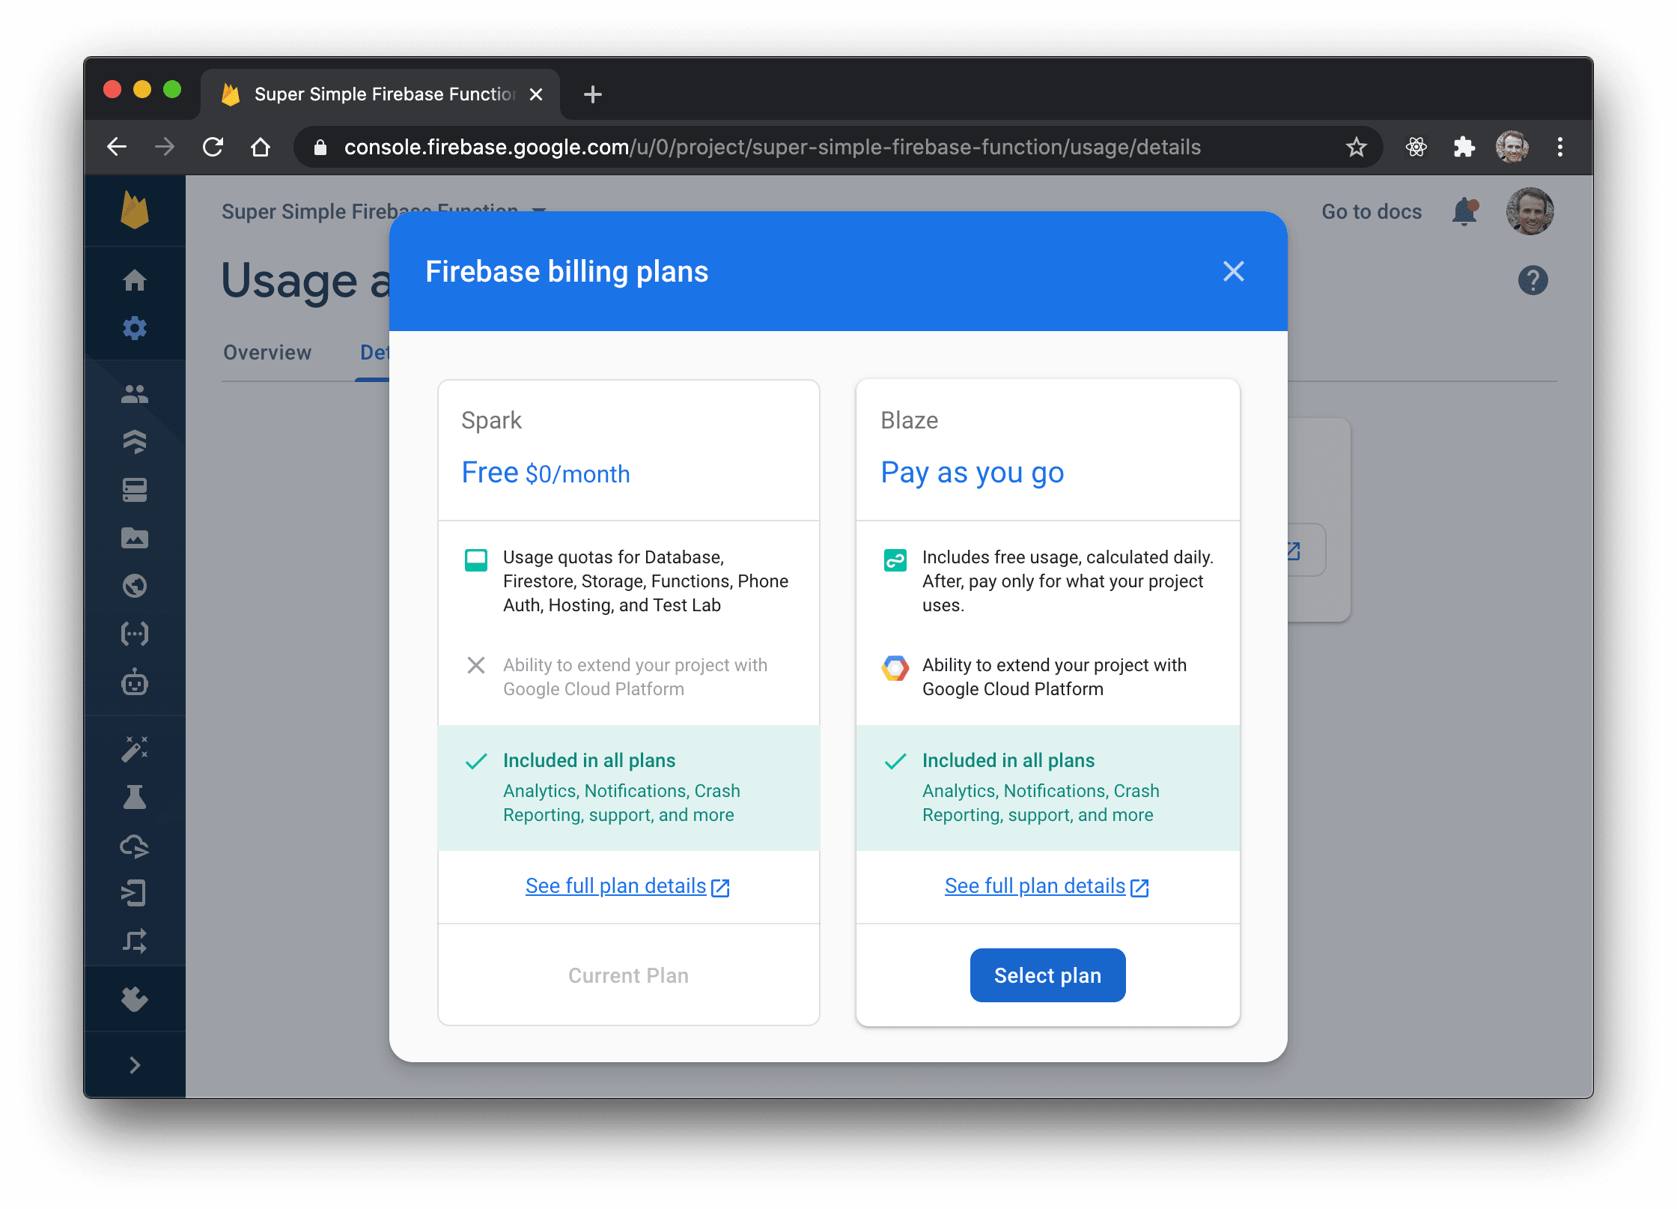Switch to the Overview tab

click(267, 352)
